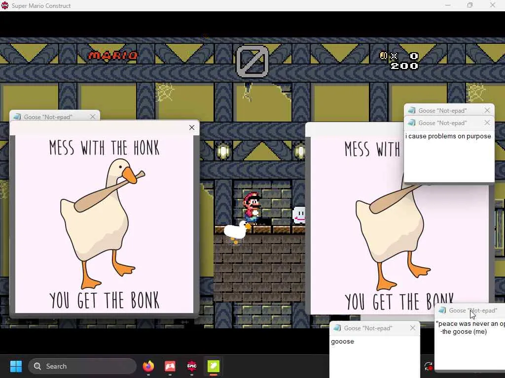Viewport: 505px width, 378px height.
Task: Click the green active app icon in taskbar
Action: click(213, 366)
